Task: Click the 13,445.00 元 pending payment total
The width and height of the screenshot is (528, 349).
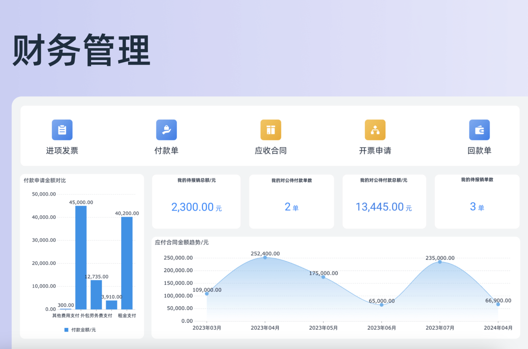Action: pyautogui.click(x=384, y=207)
